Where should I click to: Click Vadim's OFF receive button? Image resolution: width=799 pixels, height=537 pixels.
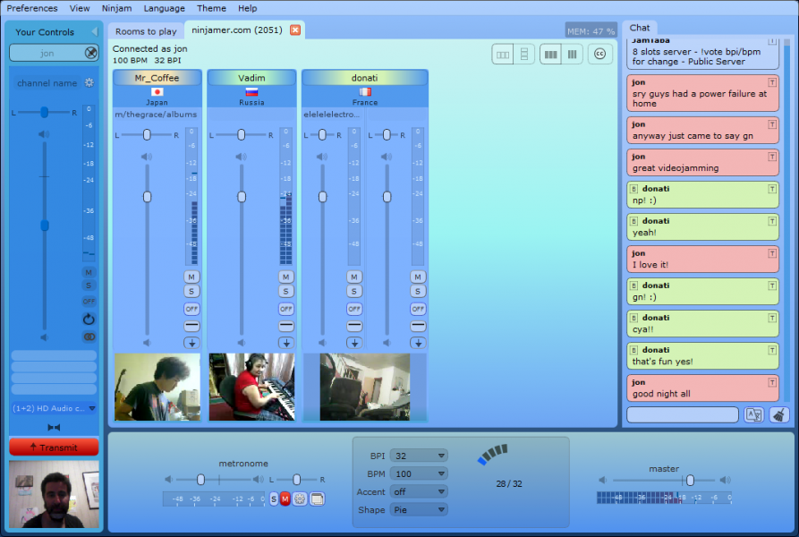tap(285, 309)
